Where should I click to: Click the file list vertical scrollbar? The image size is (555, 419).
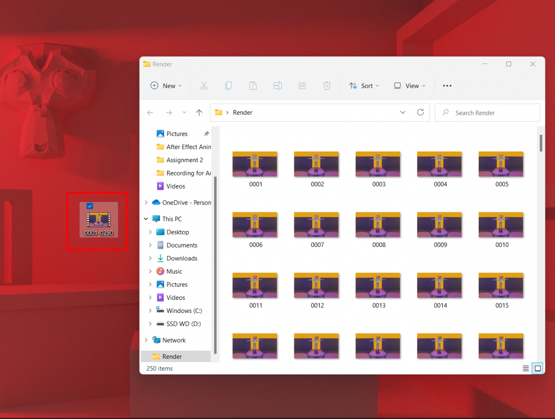[x=541, y=143]
